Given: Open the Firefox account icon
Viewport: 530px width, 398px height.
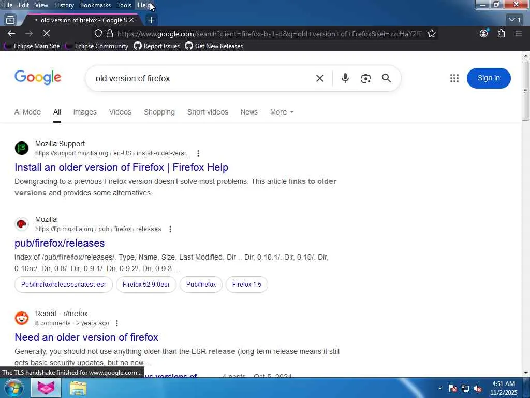Looking at the screenshot, I should coord(484,33).
